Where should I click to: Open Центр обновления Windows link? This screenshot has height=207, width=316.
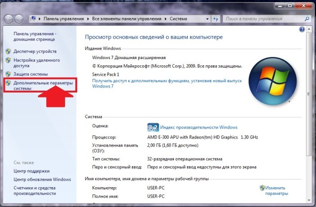tap(42, 179)
